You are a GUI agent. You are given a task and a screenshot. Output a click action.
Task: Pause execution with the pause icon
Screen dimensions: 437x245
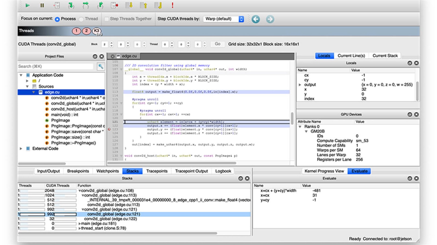point(42,5)
